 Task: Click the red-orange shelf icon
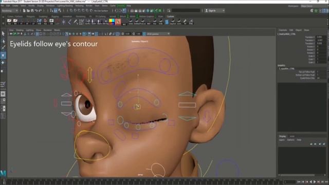tap(118, 22)
